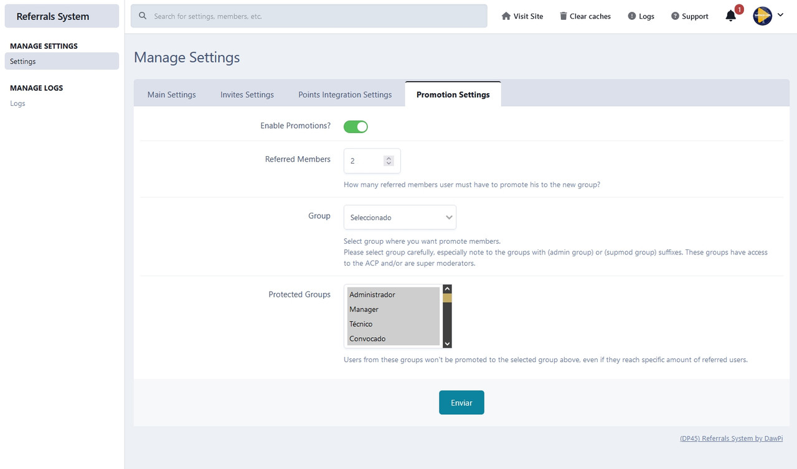Image resolution: width=797 pixels, height=469 pixels.
Task: Disable the Enable Promotions toggle
Action: tap(356, 126)
